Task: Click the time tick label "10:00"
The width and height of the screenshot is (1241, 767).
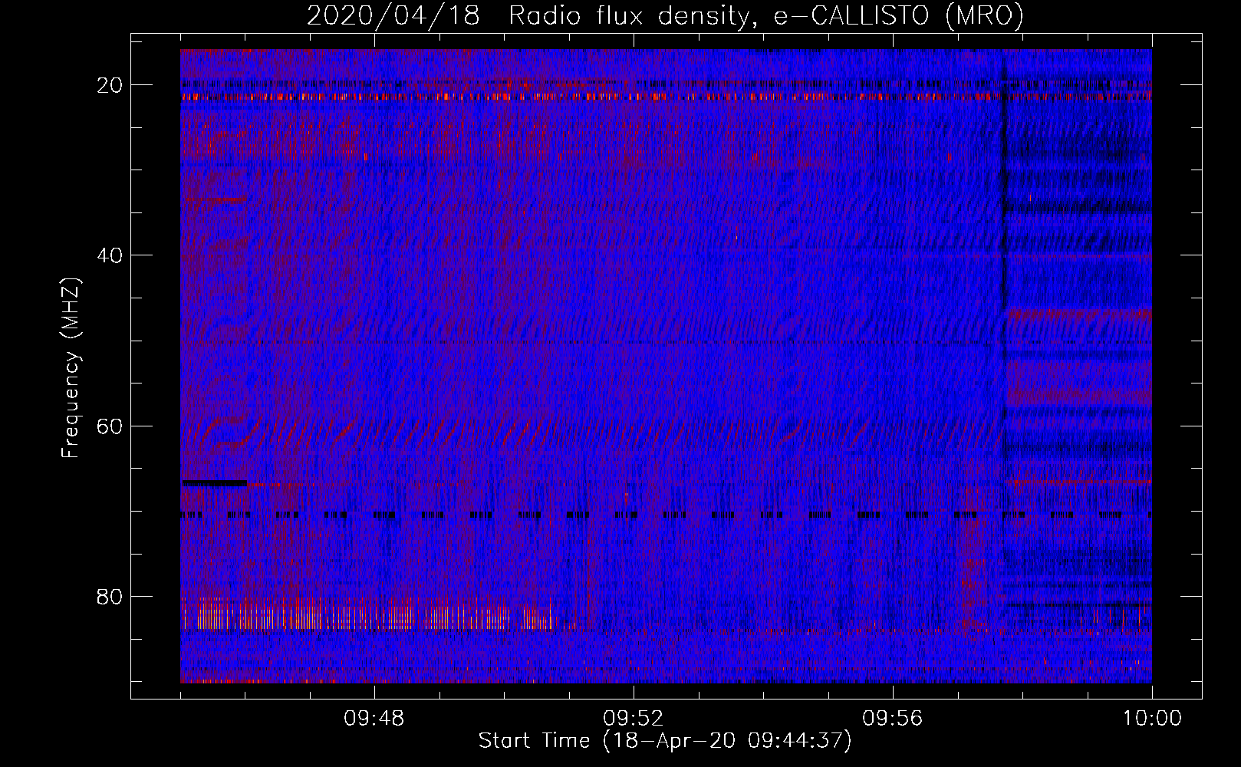Action: tap(1152, 719)
